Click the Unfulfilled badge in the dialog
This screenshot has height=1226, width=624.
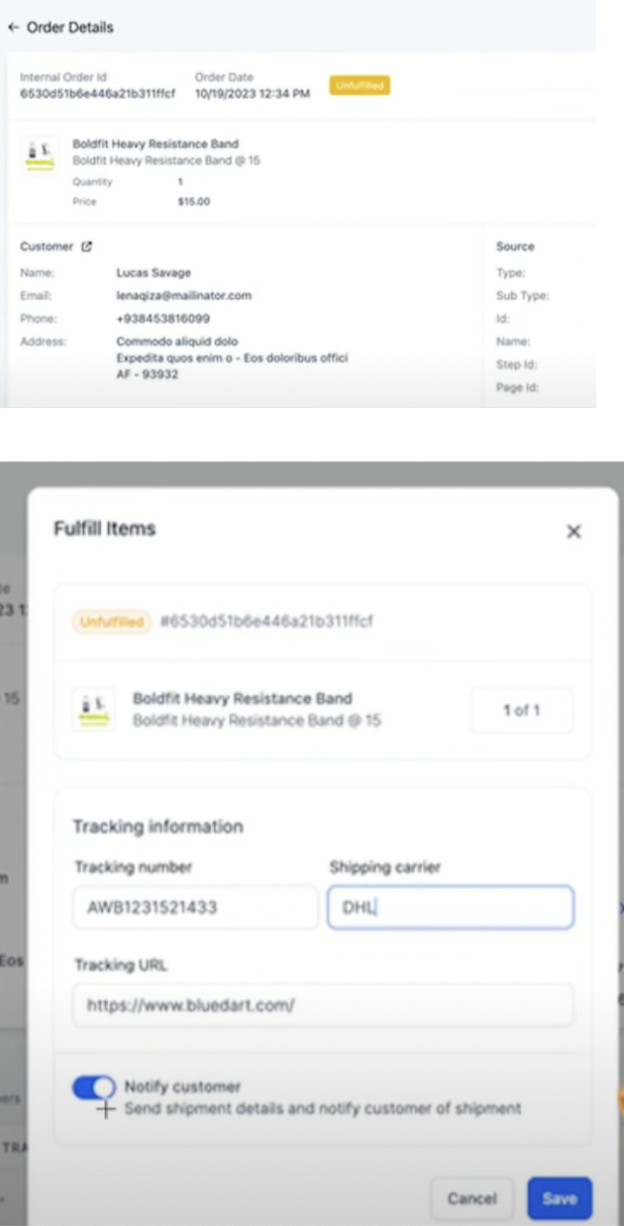coord(109,622)
